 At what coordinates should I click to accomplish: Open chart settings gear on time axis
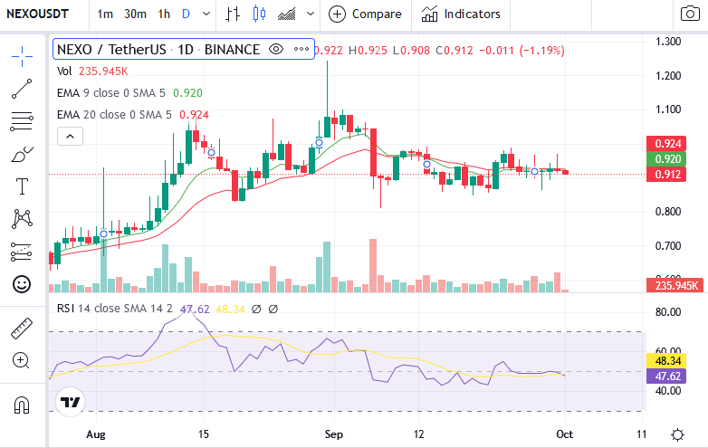coord(677,434)
